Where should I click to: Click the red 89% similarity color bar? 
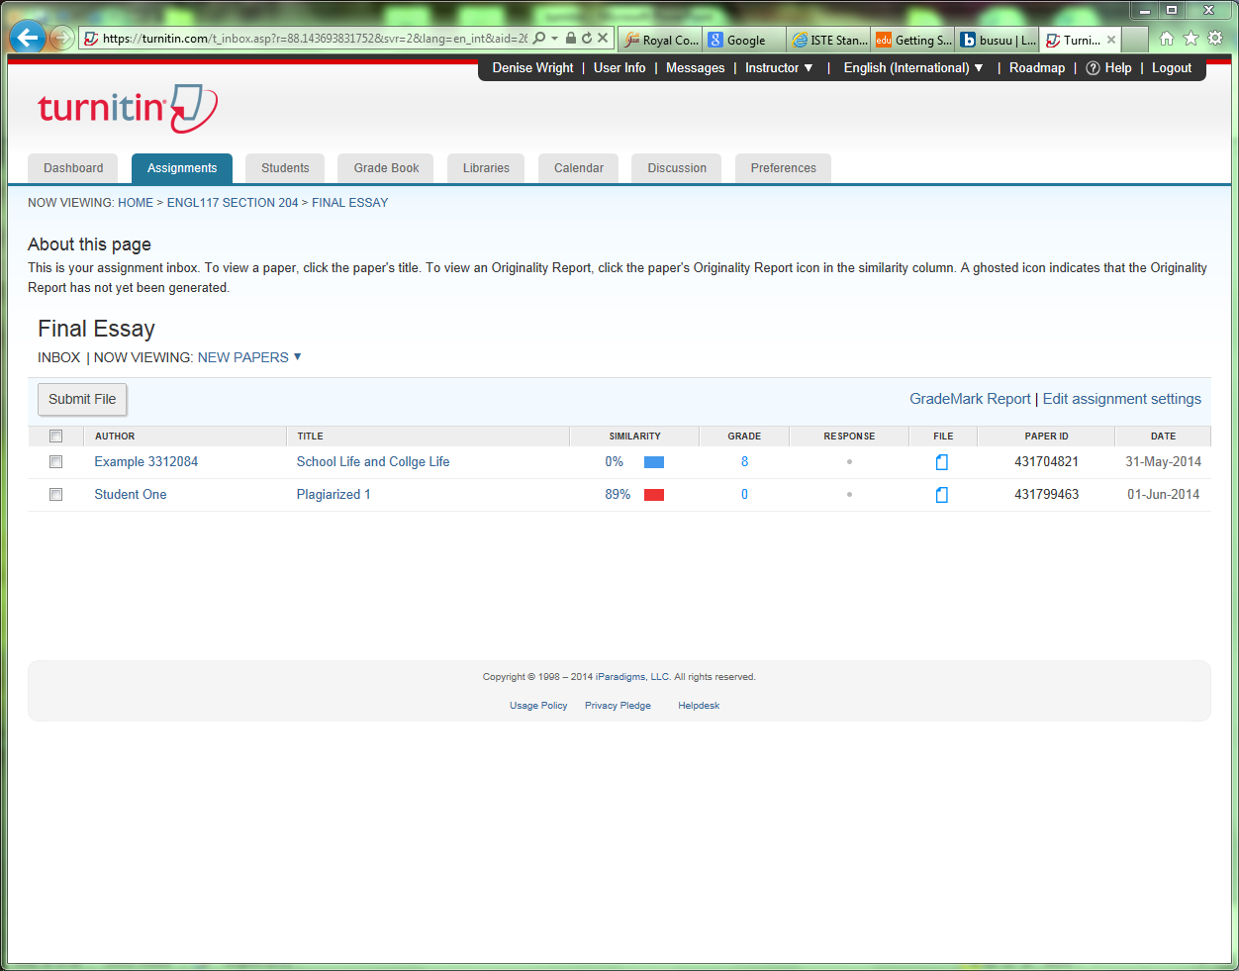654,495
